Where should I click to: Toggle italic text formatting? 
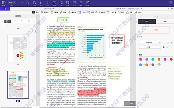click(168, 47)
